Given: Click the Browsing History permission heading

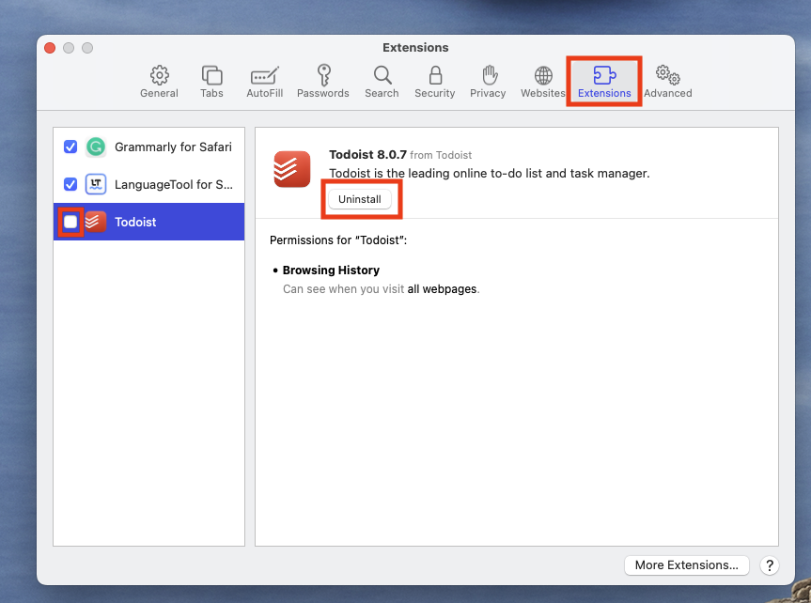Looking at the screenshot, I should 331,270.
